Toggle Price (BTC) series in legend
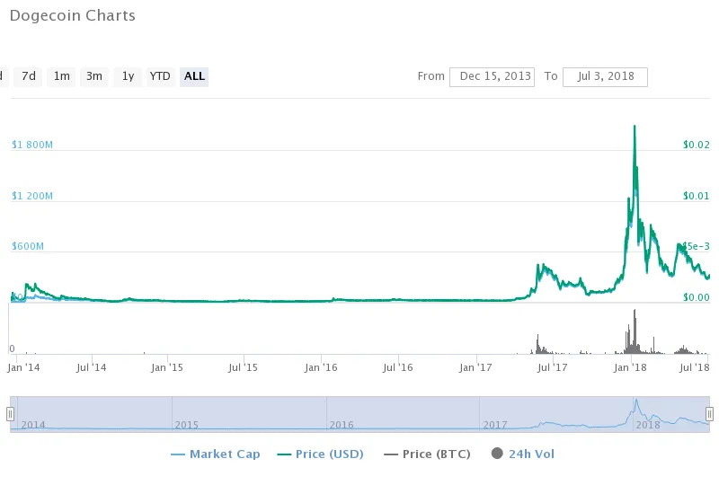Image resolution: width=719 pixels, height=494 pixels. pos(428,454)
